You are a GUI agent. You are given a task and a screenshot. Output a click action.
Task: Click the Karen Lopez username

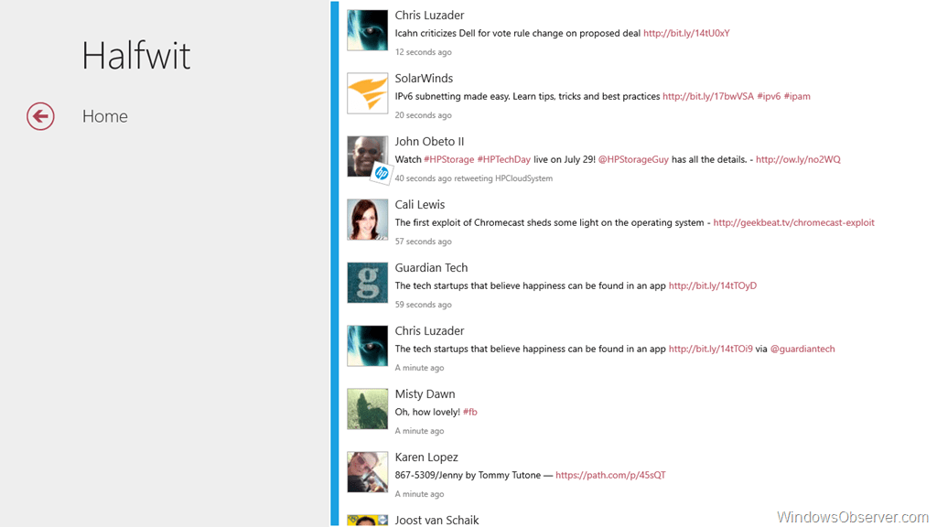point(426,457)
